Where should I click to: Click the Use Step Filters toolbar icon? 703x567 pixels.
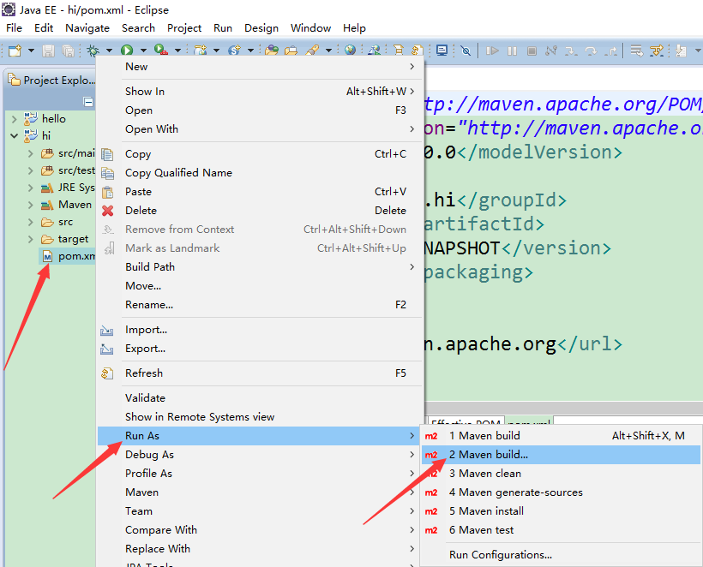(657, 51)
